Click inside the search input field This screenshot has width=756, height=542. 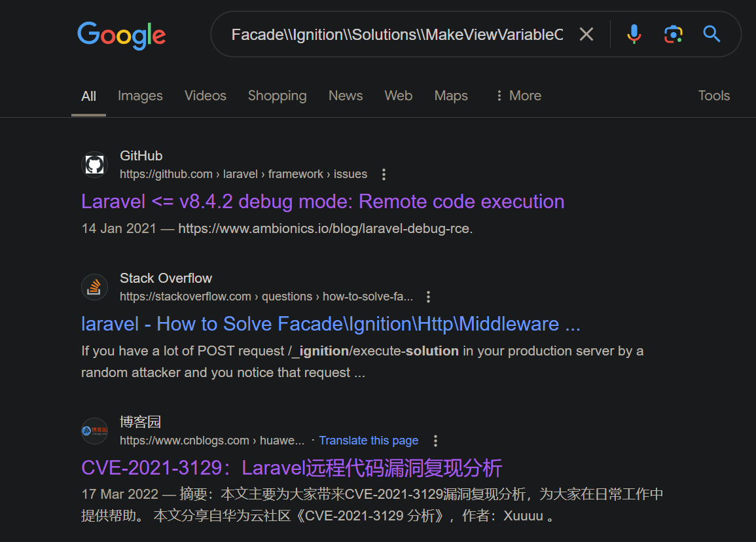coord(393,34)
